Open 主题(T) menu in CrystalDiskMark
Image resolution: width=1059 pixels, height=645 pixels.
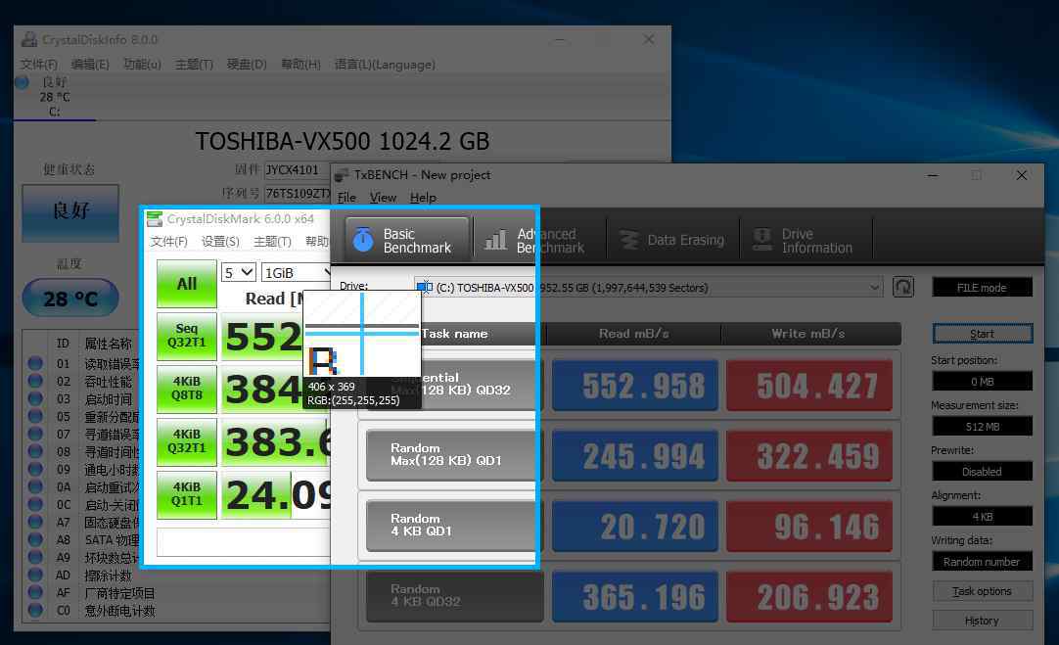(272, 241)
